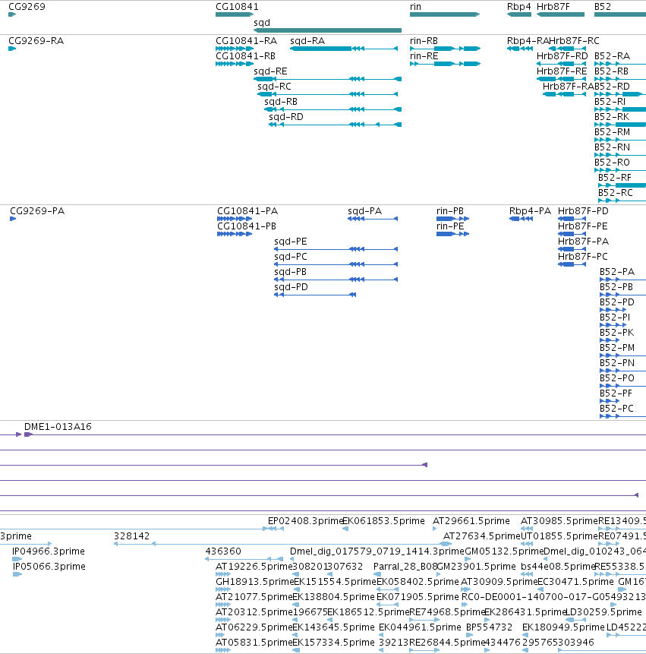This screenshot has height=654, width=646.
Task: Open the sqd gene feature
Action: (x=327, y=30)
